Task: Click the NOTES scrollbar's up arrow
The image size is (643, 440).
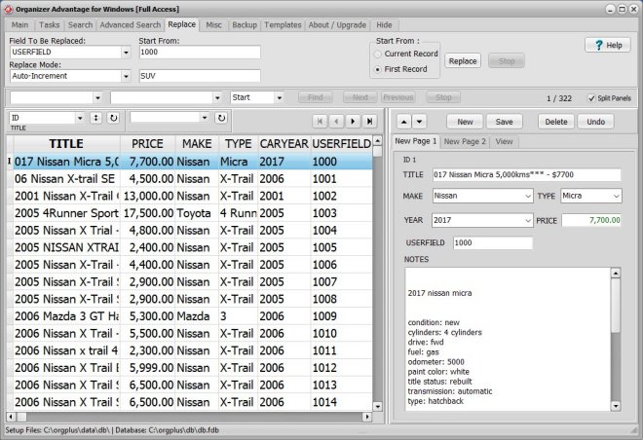Action: pyautogui.click(x=615, y=273)
